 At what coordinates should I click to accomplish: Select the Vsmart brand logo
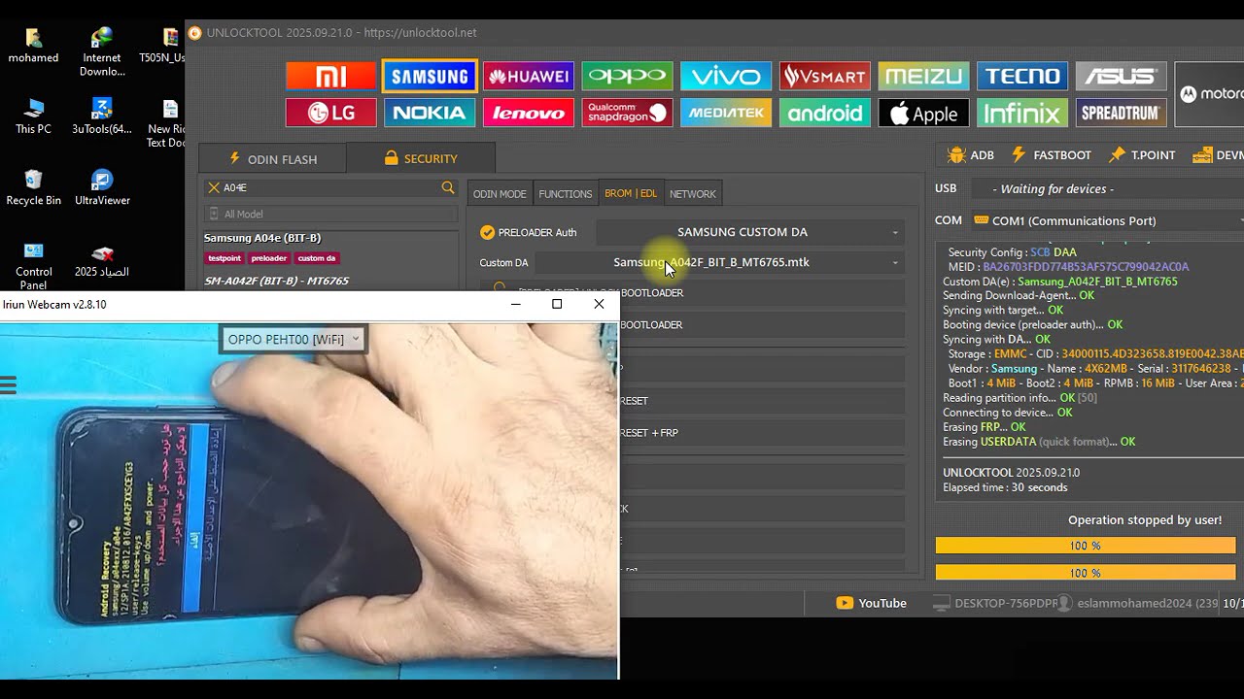pyautogui.click(x=824, y=76)
